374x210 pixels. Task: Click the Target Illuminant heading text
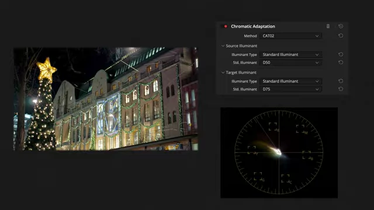(241, 72)
